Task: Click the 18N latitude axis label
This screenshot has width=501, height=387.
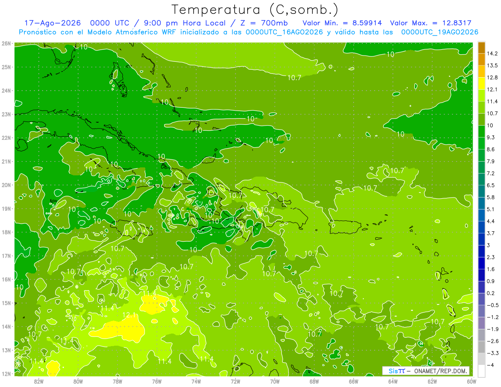Action: (6, 232)
